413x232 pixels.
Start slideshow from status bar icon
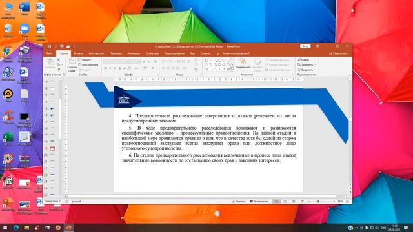coord(303,201)
